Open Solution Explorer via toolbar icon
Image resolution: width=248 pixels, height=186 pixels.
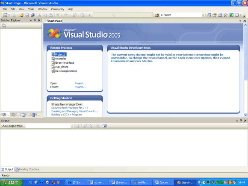pos(209,15)
